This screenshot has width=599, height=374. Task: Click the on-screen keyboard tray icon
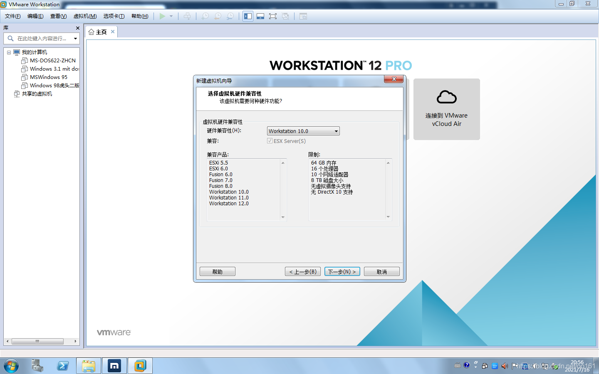click(458, 366)
